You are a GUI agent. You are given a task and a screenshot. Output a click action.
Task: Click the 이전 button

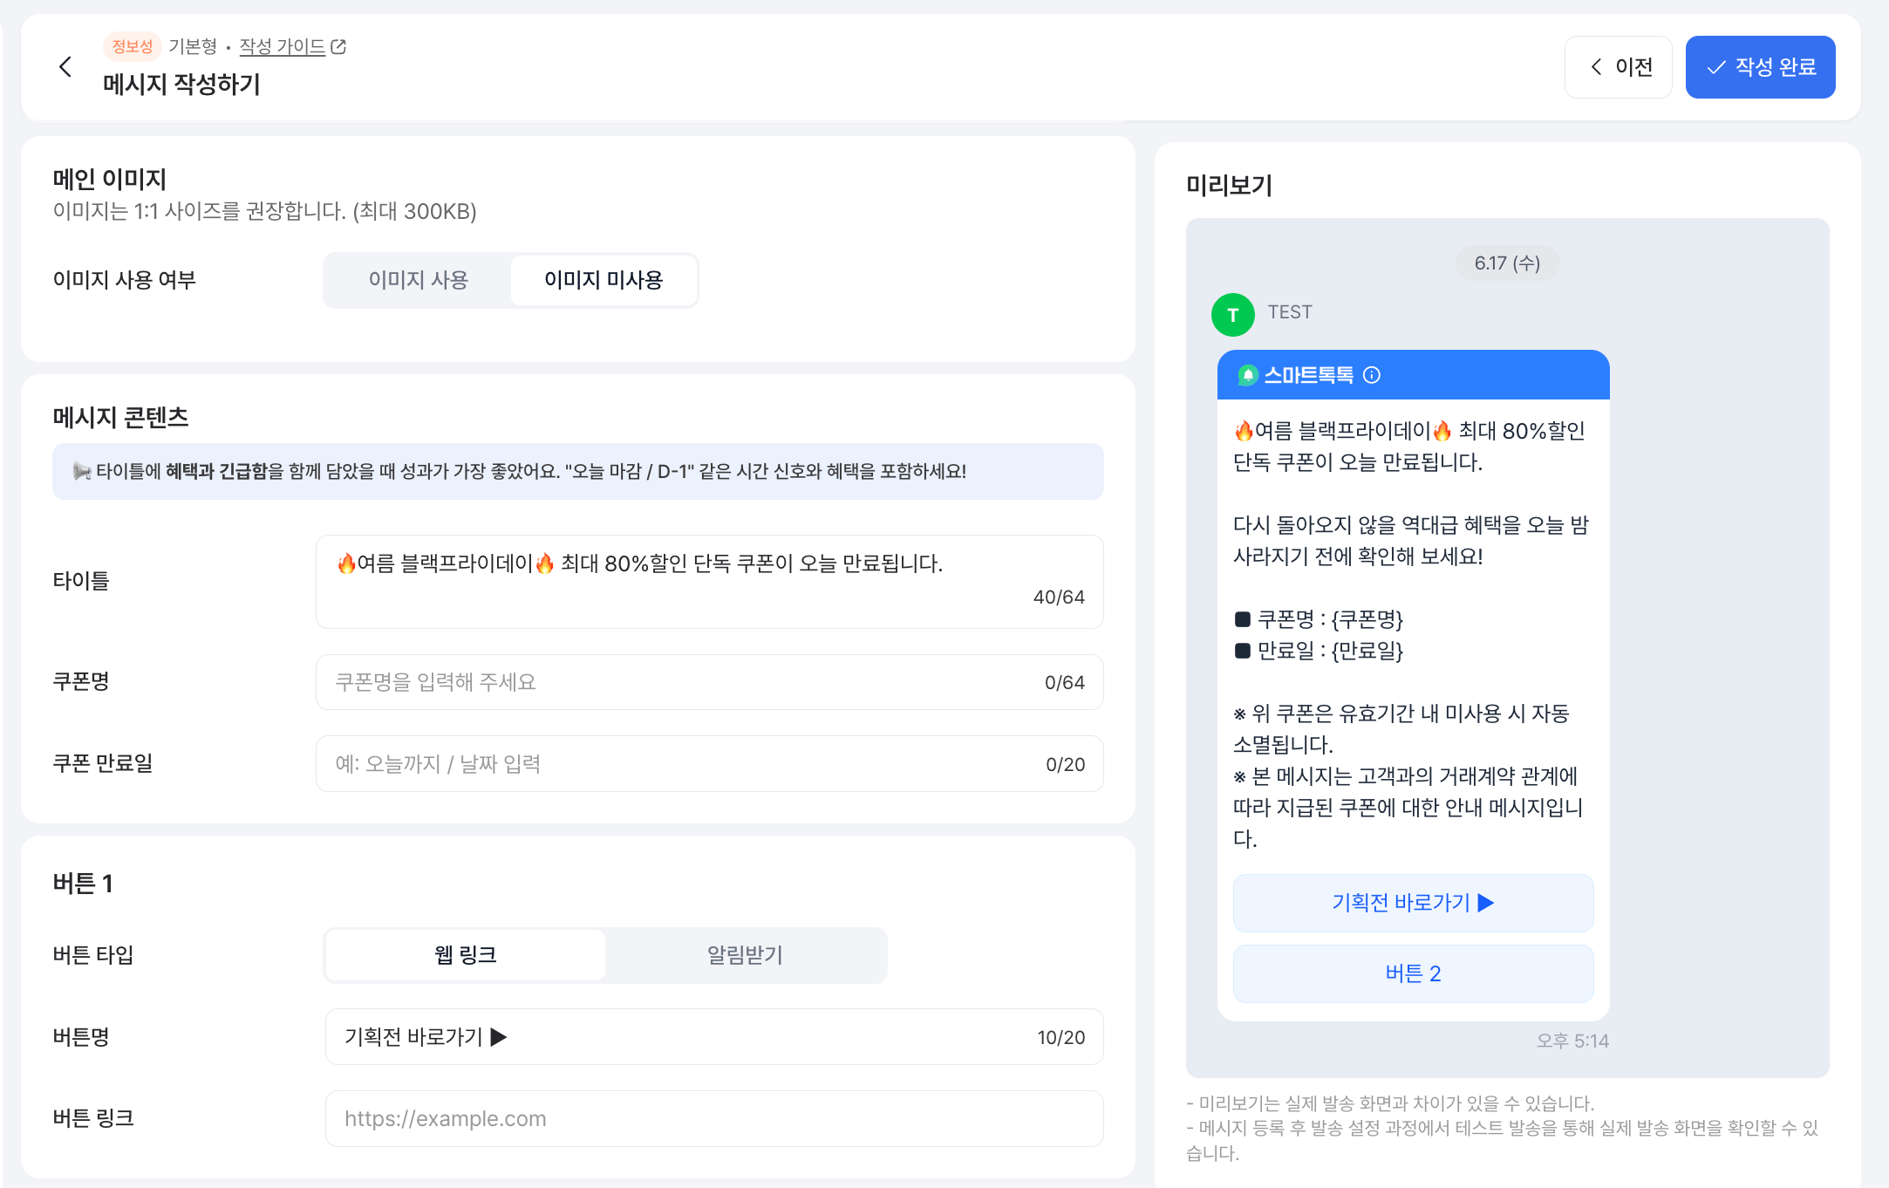click(1618, 67)
